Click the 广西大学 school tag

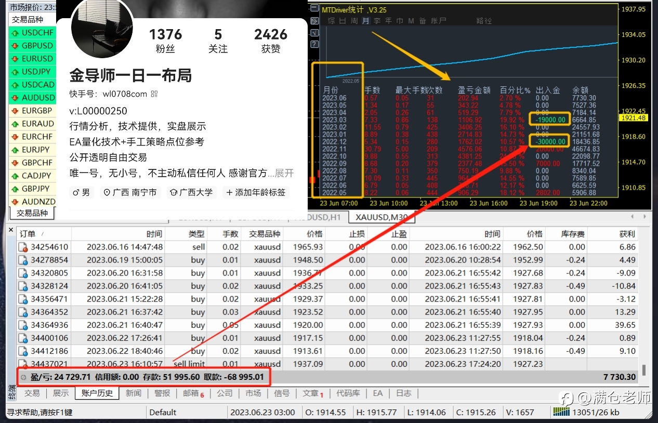(192, 192)
